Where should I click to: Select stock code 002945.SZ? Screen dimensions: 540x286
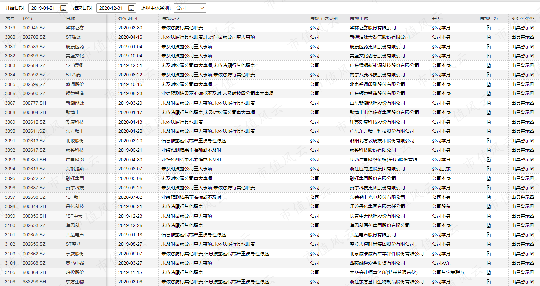(34, 28)
